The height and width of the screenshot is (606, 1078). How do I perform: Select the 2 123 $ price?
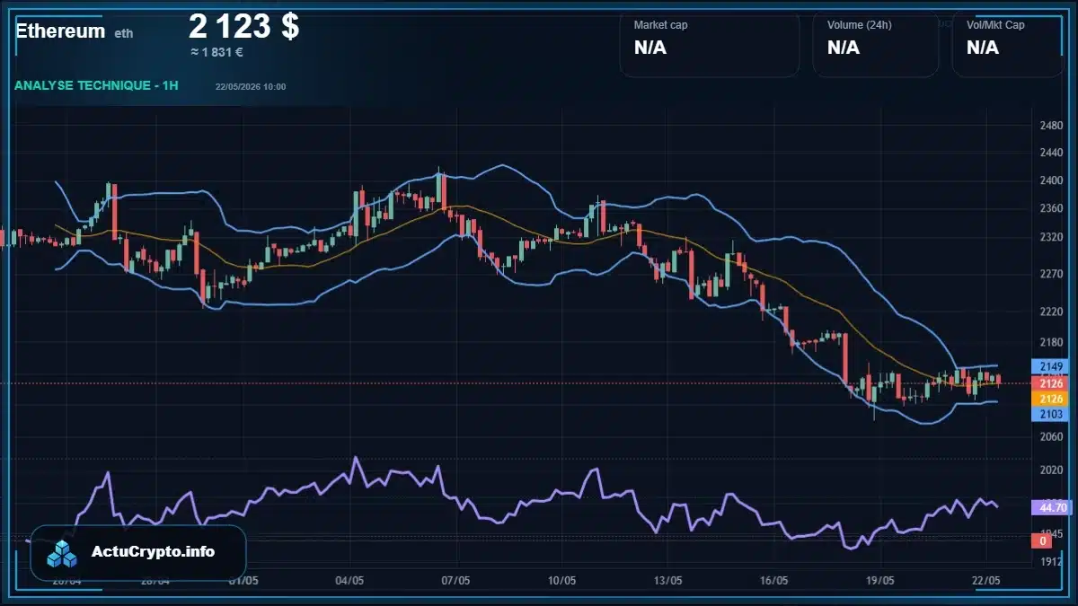pos(244,26)
